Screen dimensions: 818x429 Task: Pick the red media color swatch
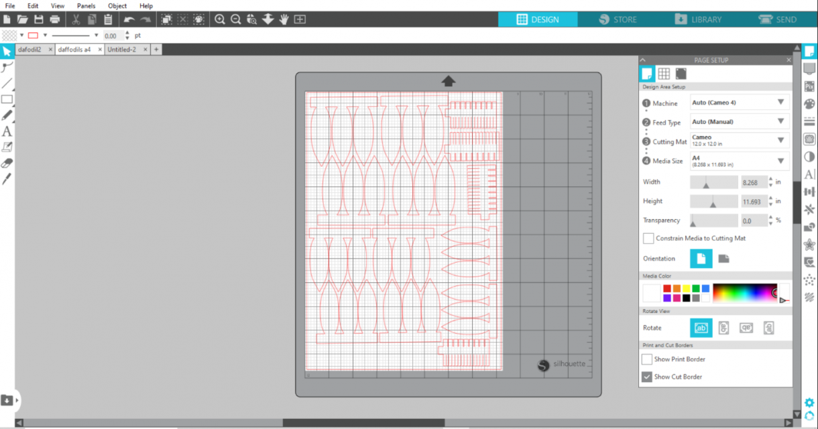(667, 288)
